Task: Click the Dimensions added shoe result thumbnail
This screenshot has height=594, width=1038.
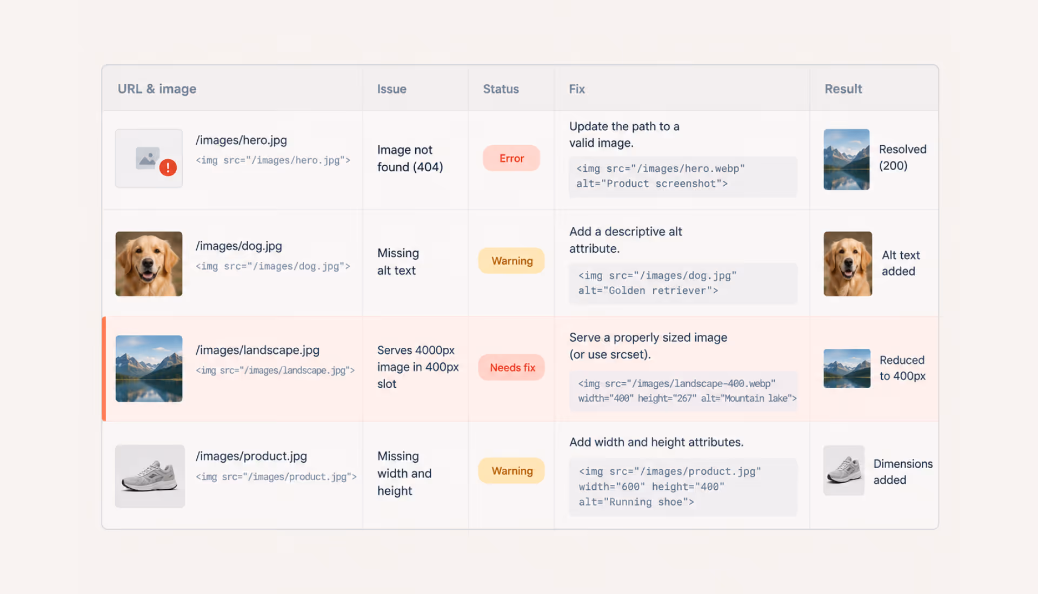Action: (x=844, y=470)
